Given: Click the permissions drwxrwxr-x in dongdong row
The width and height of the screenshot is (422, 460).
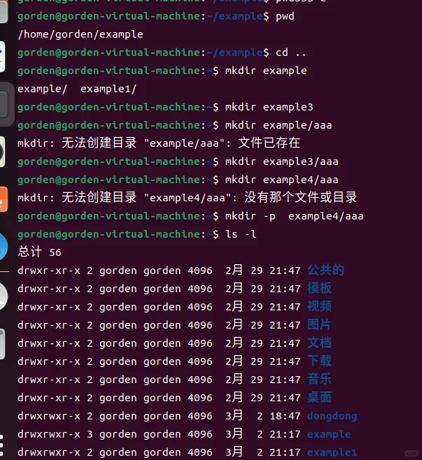Looking at the screenshot, I should 49,416.
